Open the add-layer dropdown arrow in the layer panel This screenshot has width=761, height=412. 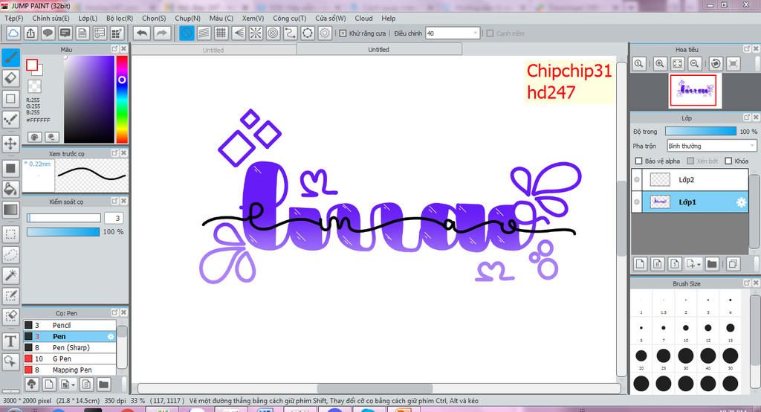pyautogui.click(x=699, y=264)
